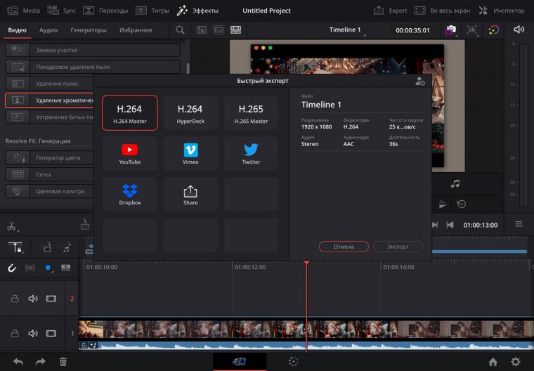Image resolution: width=534 pixels, height=371 pixels.
Task: Select the H.265 Master preset tile
Action: pyautogui.click(x=251, y=112)
